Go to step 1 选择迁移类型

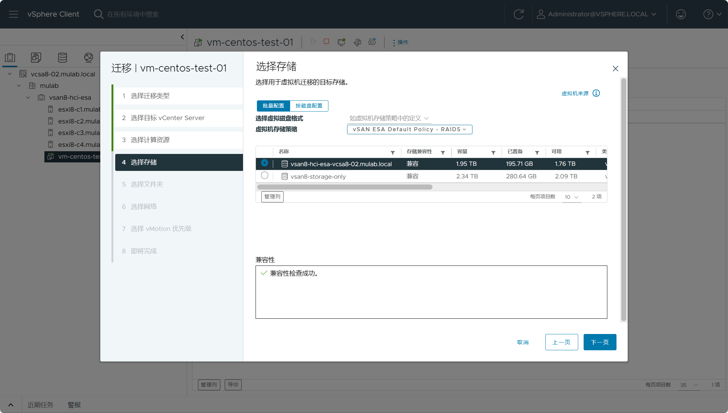(179, 96)
